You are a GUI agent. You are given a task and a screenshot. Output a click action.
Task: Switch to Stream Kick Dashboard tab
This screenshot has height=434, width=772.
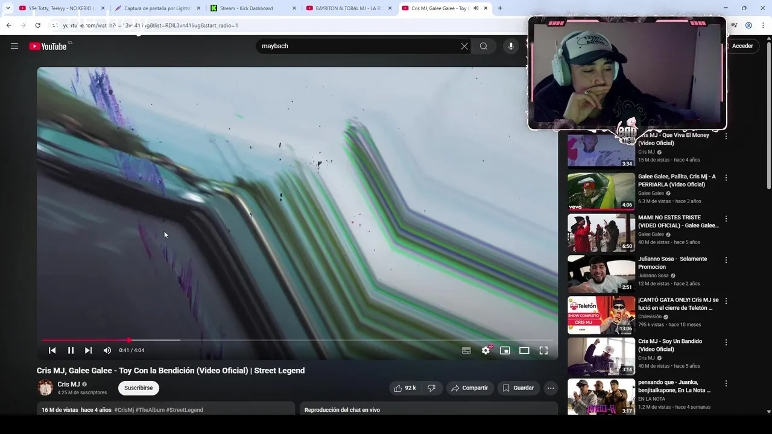tap(253, 8)
